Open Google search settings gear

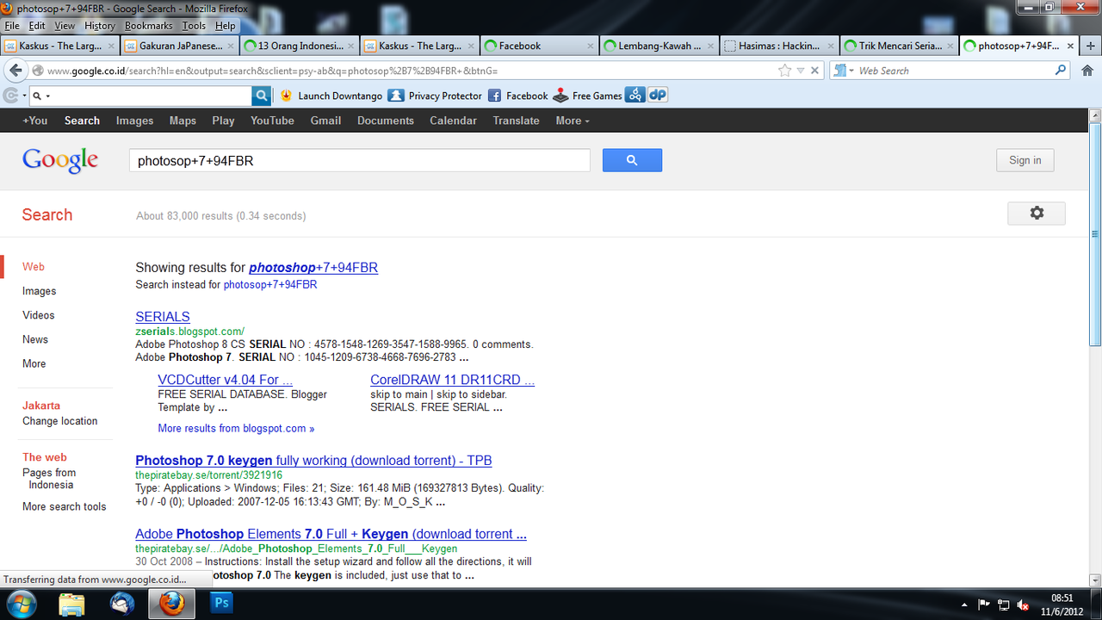click(x=1037, y=213)
